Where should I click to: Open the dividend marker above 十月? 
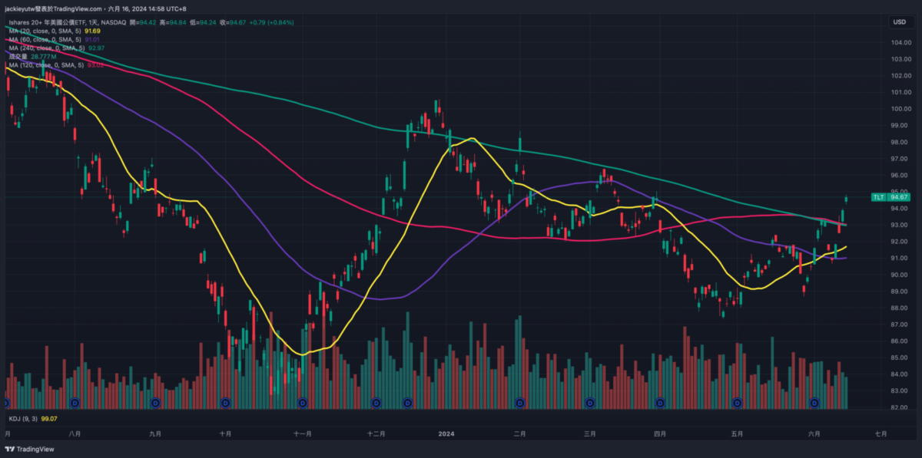(x=225, y=402)
